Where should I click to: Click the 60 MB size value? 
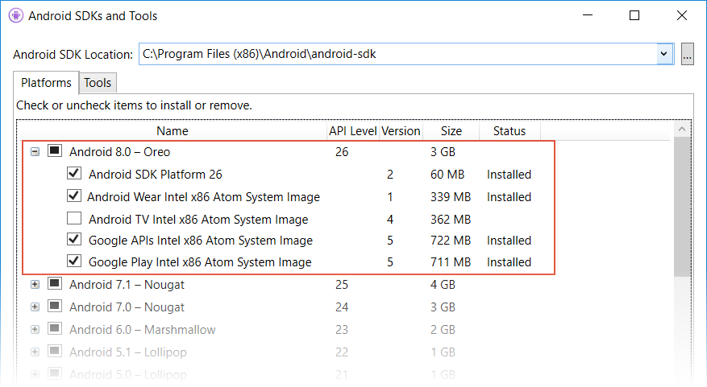pos(447,175)
